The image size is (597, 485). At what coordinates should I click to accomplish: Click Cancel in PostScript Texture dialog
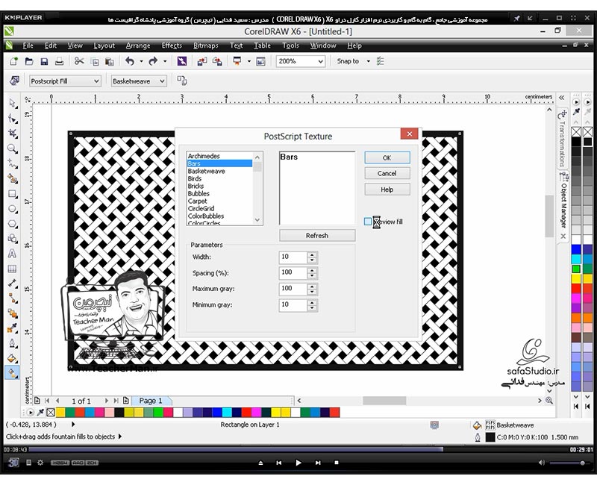click(x=387, y=174)
